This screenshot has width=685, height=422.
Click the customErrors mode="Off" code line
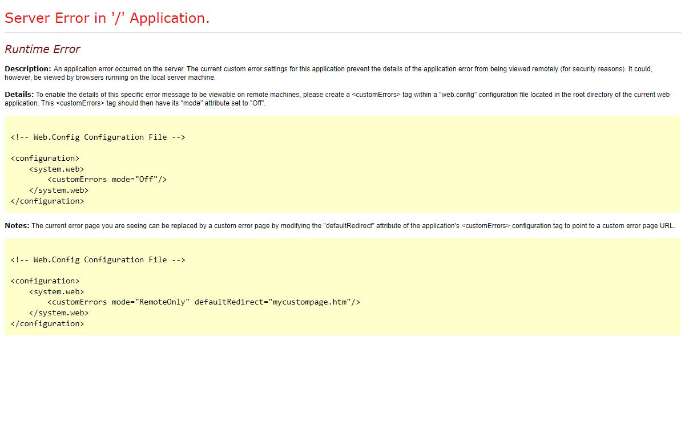[107, 179]
